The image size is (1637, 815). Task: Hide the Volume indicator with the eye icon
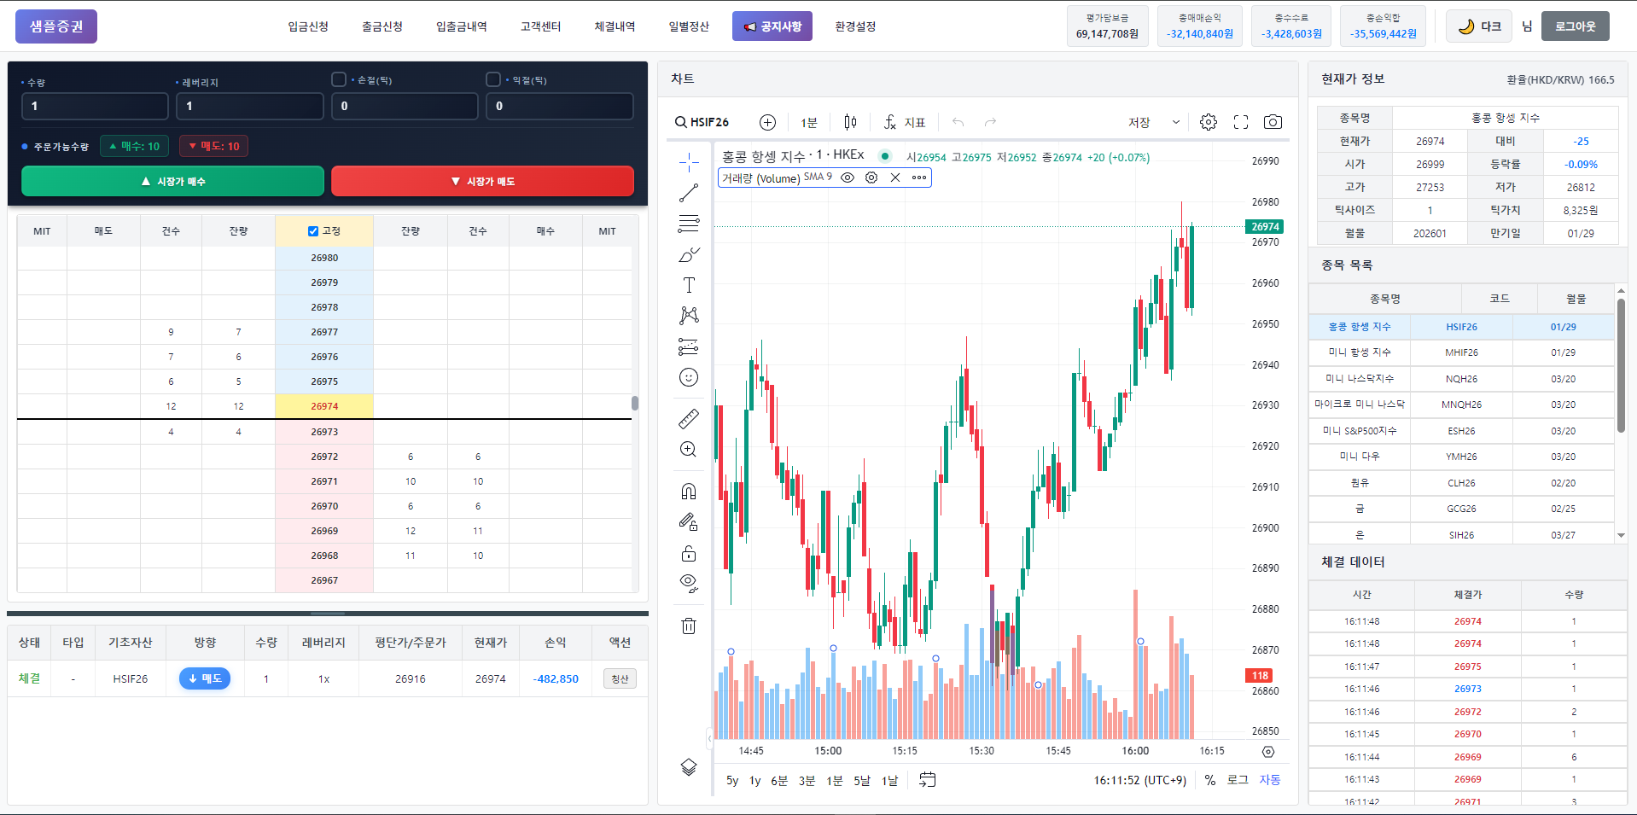tap(848, 178)
